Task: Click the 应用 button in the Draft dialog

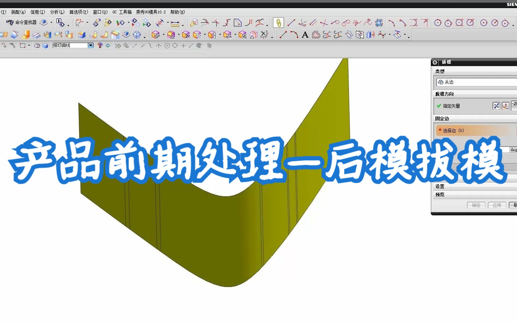Action: pyautogui.click(x=497, y=205)
